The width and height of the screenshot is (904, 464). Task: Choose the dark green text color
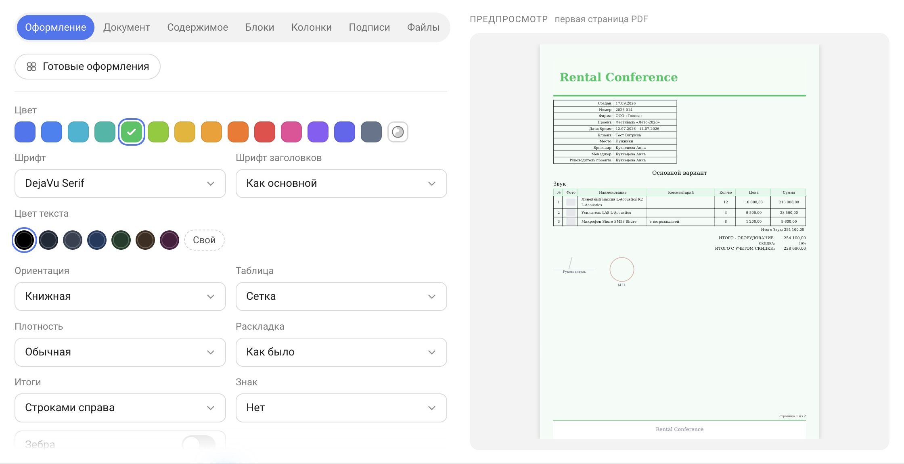(x=121, y=240)
